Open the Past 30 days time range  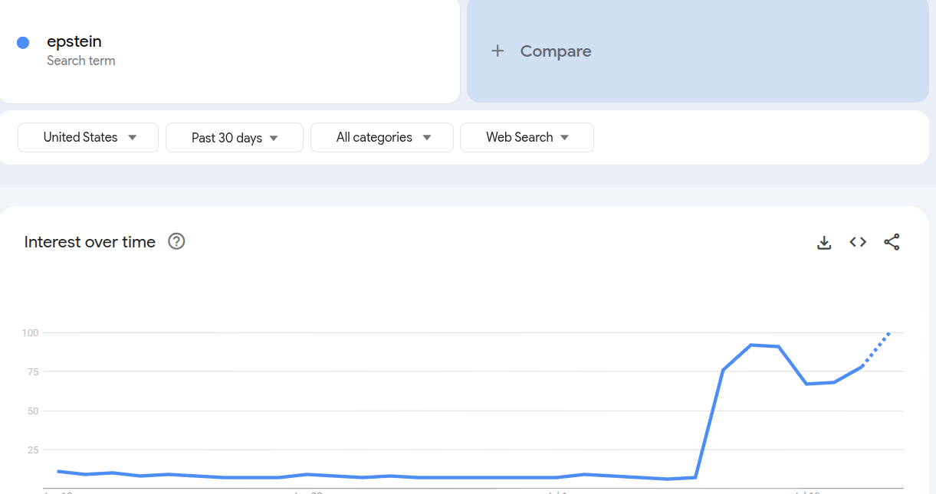pos(234,138)
